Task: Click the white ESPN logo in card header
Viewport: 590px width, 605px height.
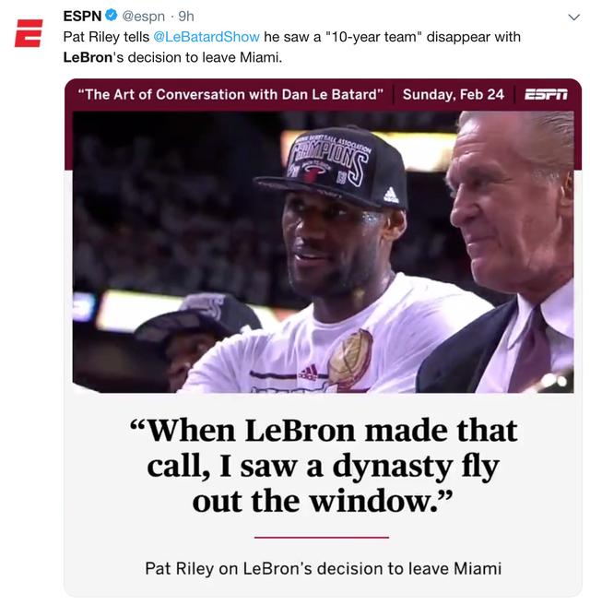Action: [x=546, y=94]
